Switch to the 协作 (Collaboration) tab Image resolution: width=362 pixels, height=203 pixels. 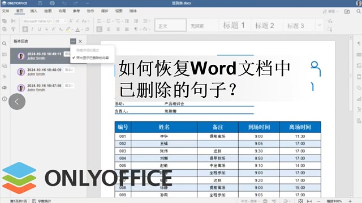90,11
